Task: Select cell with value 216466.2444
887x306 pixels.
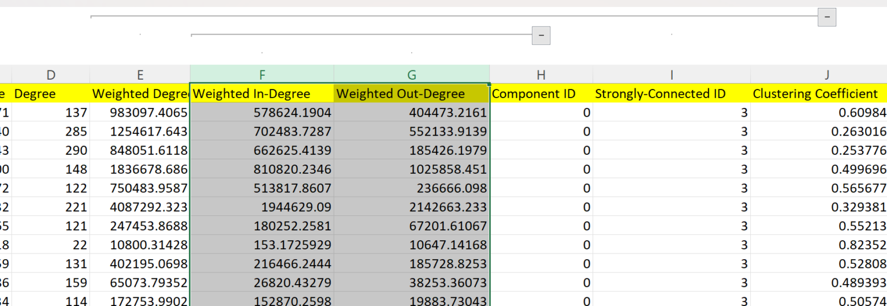Action: 262,263
